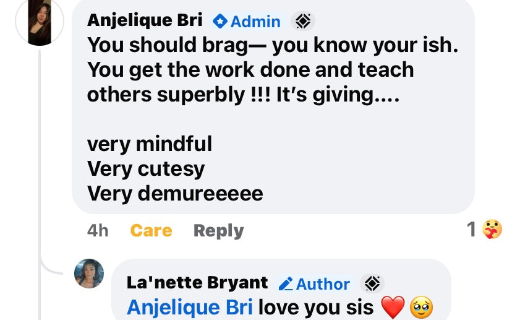Viewport: 512px width, 320px height.
Task: Click diamond badge icon beside Admin
Action: (x=303, y=21)
